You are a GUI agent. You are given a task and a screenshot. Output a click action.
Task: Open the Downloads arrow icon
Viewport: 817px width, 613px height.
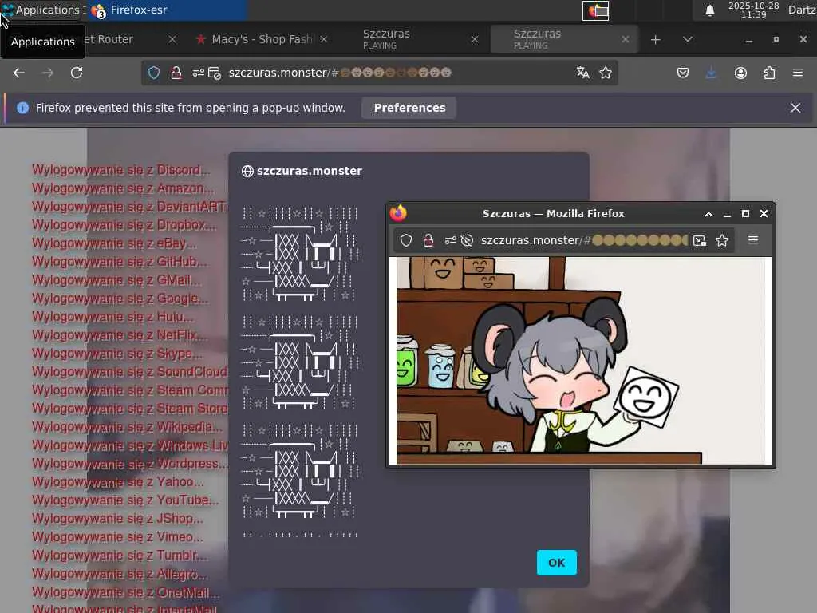(711, 73)
